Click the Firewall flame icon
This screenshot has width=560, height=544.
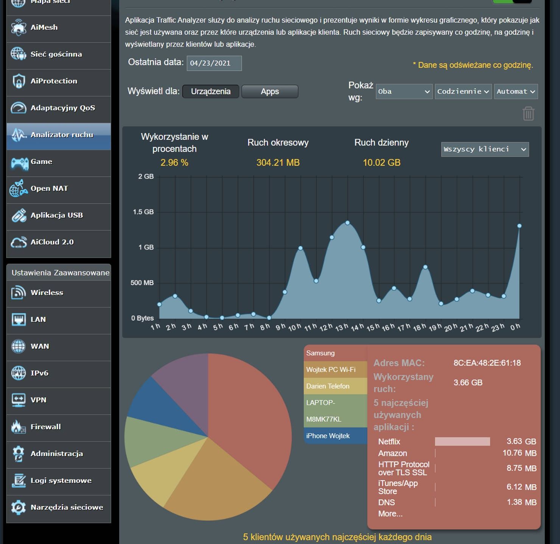(x=18, y=427)
